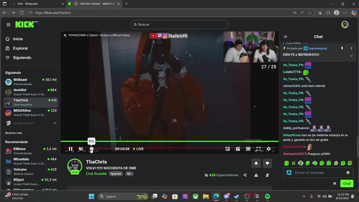Toggle theater mode
The height and width of the screenshot is (202, 359).
click(248, 149)
